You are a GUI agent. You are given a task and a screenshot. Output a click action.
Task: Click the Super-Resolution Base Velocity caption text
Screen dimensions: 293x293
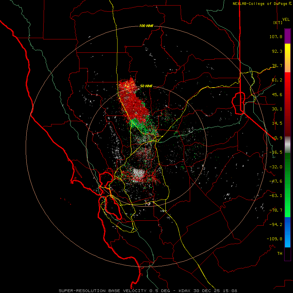tap(148, 291)
